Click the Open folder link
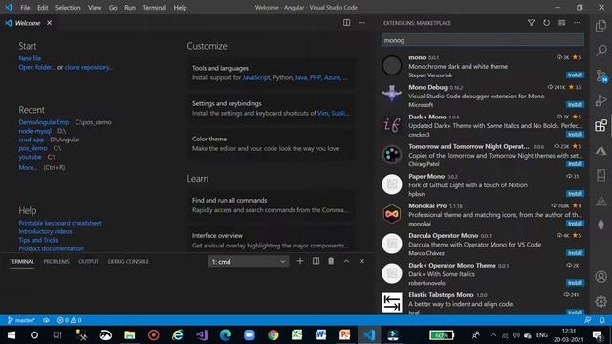The height and width of the screenshot is (344, 612). tap(36, 67)
